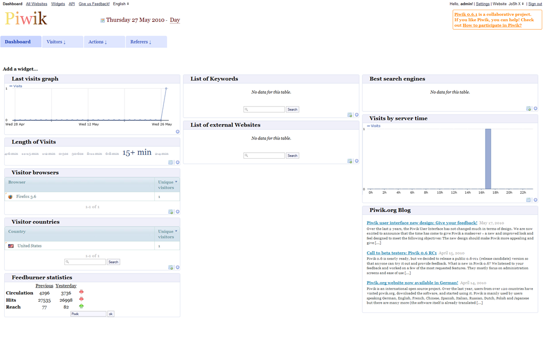The width and height of the screenshot is (545, 363).
Task: Click the 15+ min tag in Length of Visits
Action: 137,152
